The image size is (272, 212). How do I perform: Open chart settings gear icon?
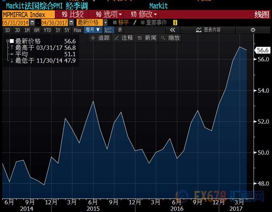click(x=253, y=30)
